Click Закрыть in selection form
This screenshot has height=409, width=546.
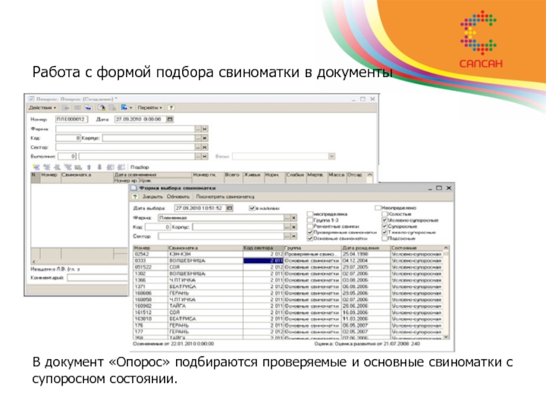pyautogui.click(x=152, y=196)
